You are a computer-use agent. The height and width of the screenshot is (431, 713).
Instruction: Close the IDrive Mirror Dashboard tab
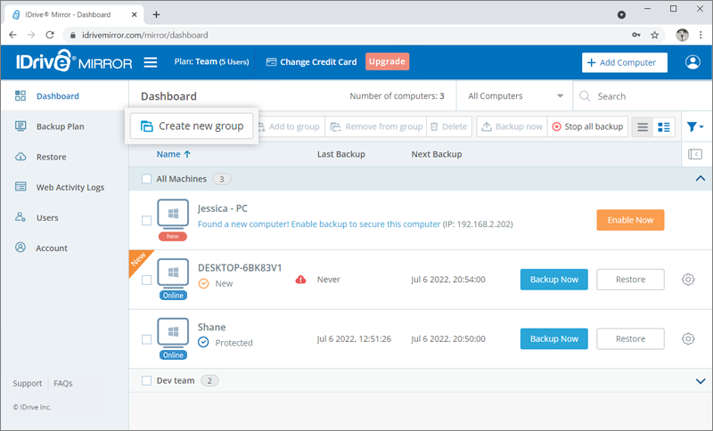point(135,14)
